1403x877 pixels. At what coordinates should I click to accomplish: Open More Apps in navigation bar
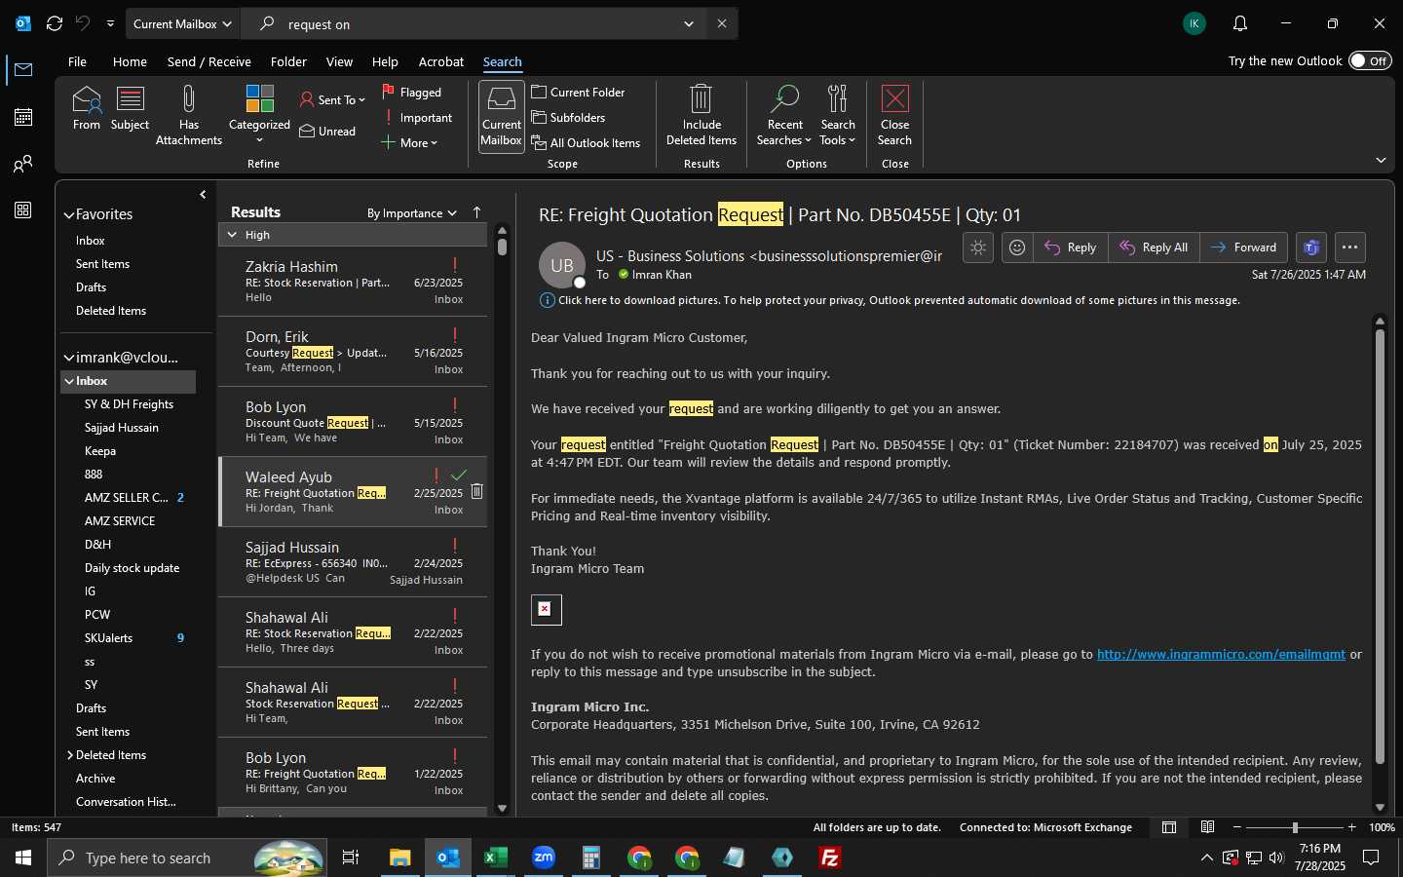tap(23, 210)
